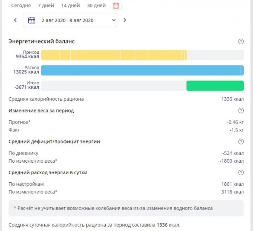Go to next week with right arrow

[x=125, y=20]
